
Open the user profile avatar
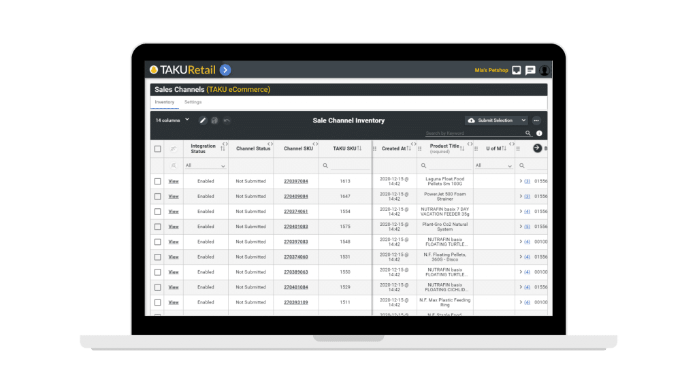(x=545, y=70)
